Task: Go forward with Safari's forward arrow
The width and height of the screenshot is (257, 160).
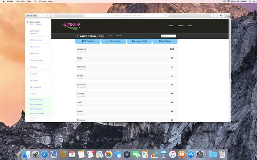Action: pyautogui.click(x=44, y=16)
